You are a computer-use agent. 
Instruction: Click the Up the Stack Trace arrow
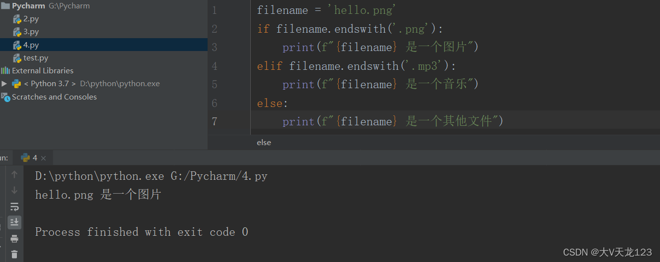pyautogui.click(x=14, y=174)
